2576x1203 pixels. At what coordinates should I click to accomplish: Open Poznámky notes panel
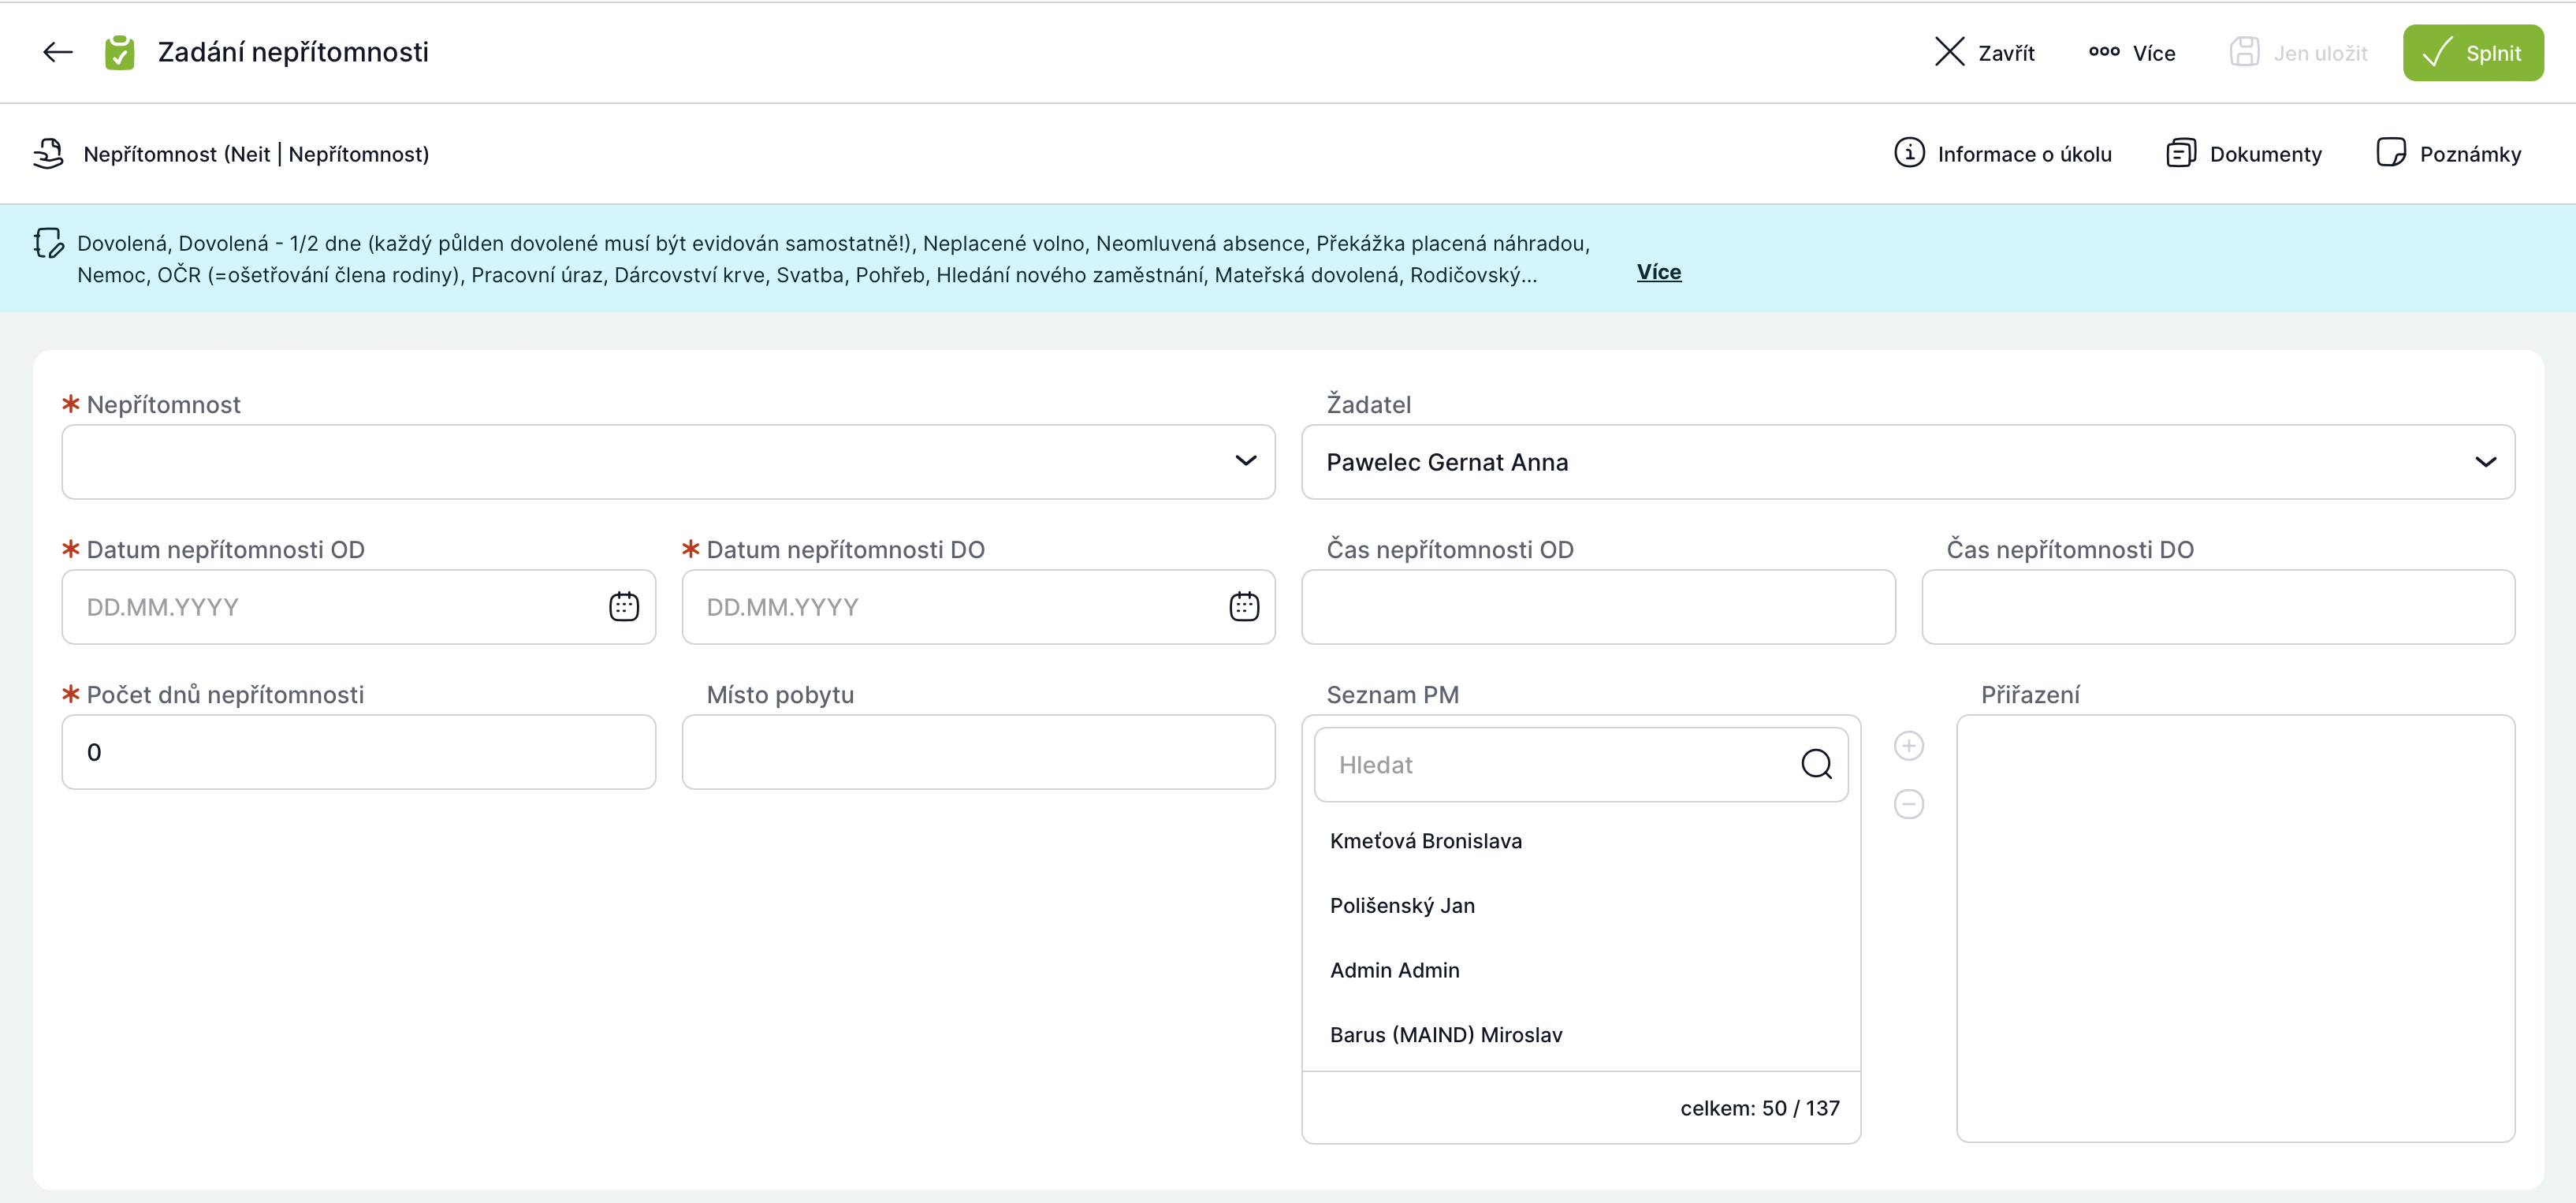coord(2448,153)
